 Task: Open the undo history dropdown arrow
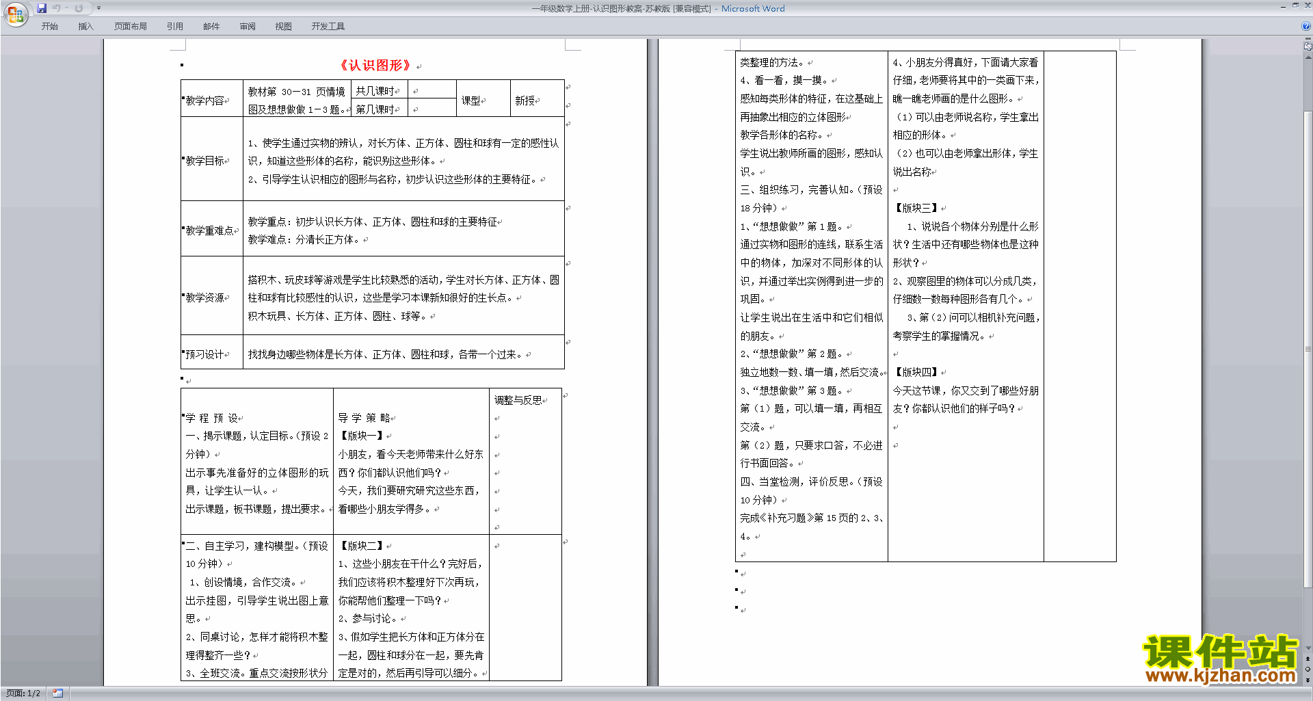coord(66,8)
